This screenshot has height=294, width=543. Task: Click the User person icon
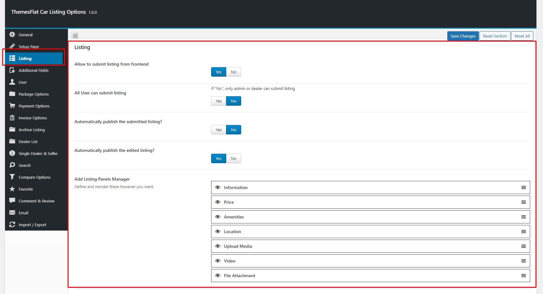pos(12,82)
